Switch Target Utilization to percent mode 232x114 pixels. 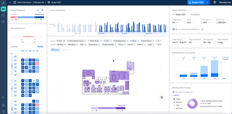(38, 10)
